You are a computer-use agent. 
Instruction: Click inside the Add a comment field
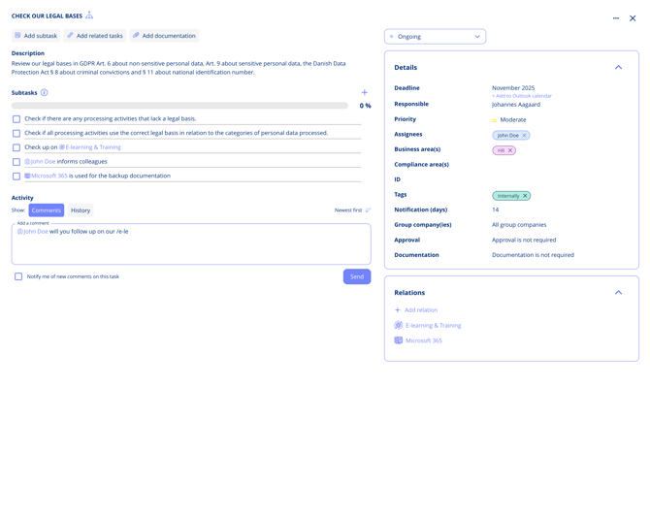point(191,244)
